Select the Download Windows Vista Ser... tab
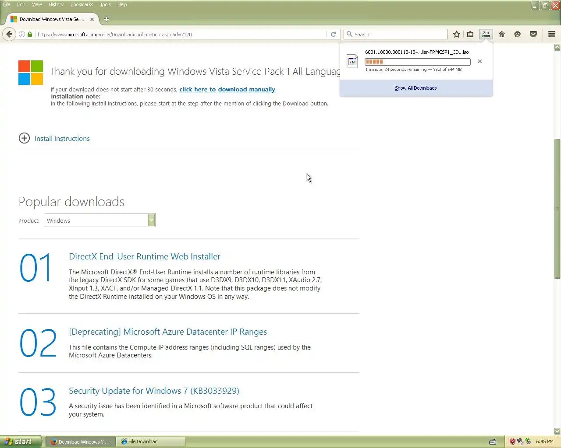This screenshot has height=448, width=561. (52, 19)
